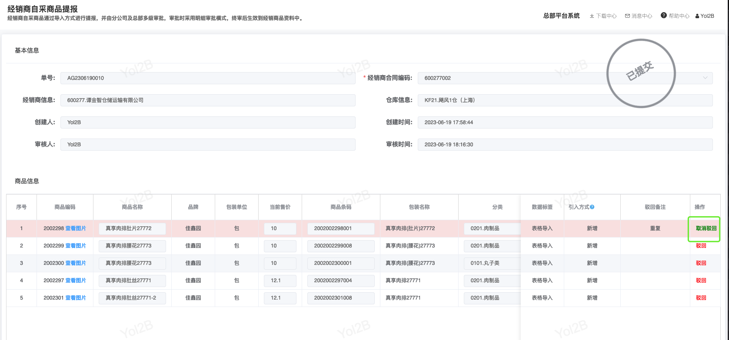Click 驳回 for product 2002299

tap(701, 246)
